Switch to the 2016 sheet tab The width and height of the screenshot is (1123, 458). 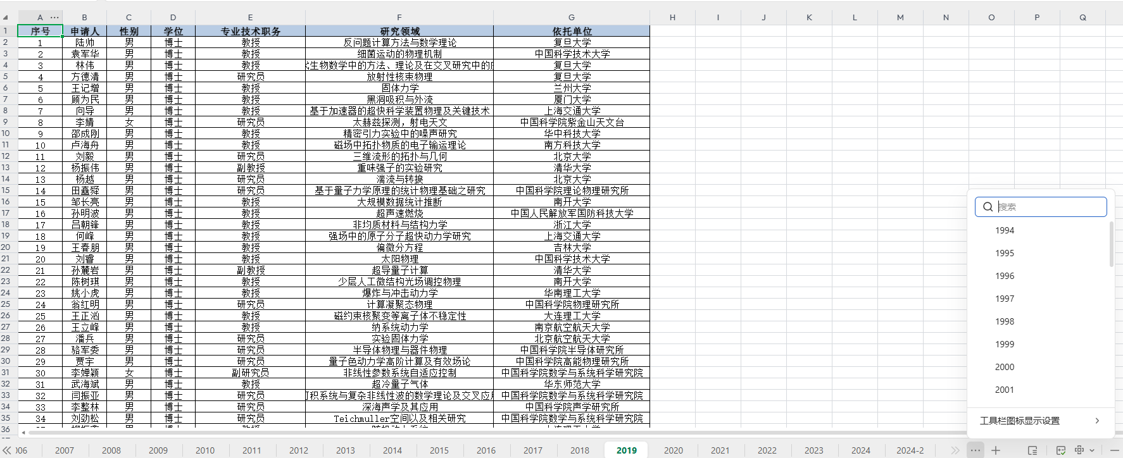(486, 450)
